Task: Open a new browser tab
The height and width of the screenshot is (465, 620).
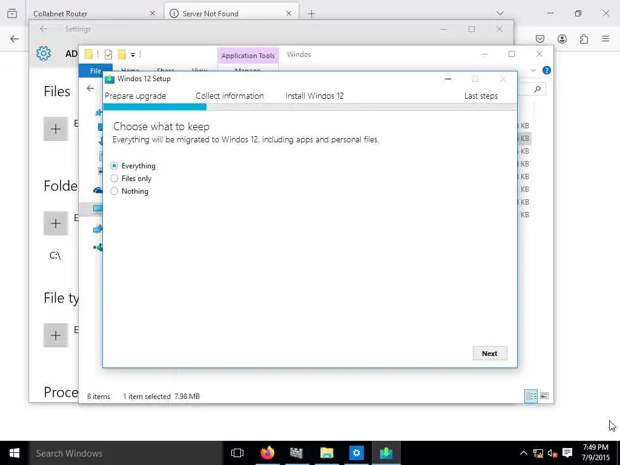Action: point(312,14)
